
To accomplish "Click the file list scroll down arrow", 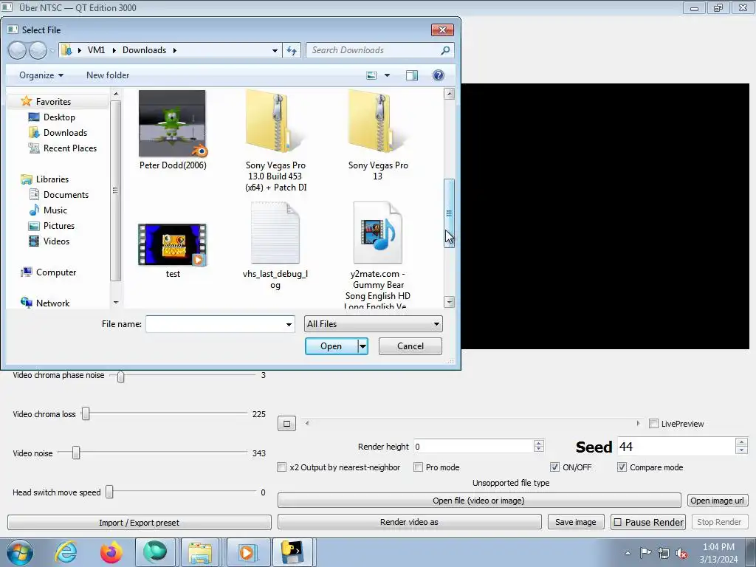I will [x=449, y=302].
